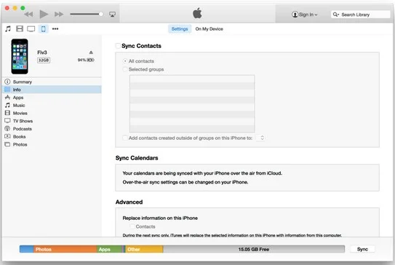
Task: Open the AirPlay output icon
Action: (x=112, y=15)
